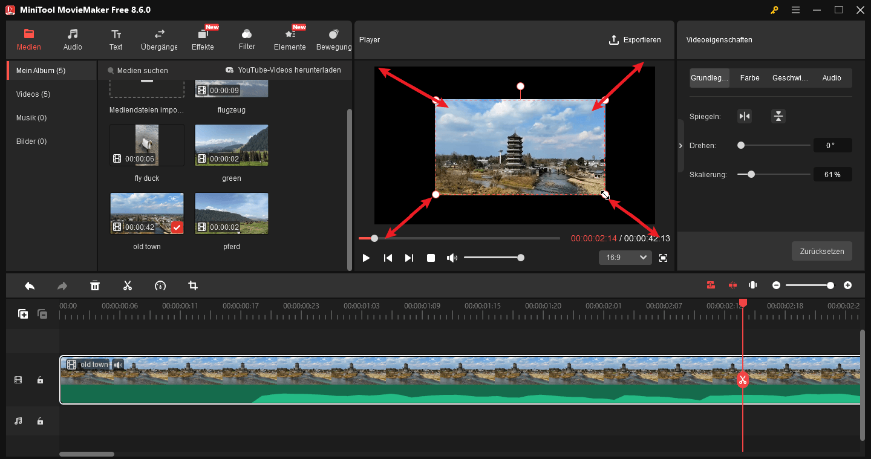Open the 16:9 aspect ratio dropdown
The height and width of the screenshot is (459, 871).
coord(625,257)
